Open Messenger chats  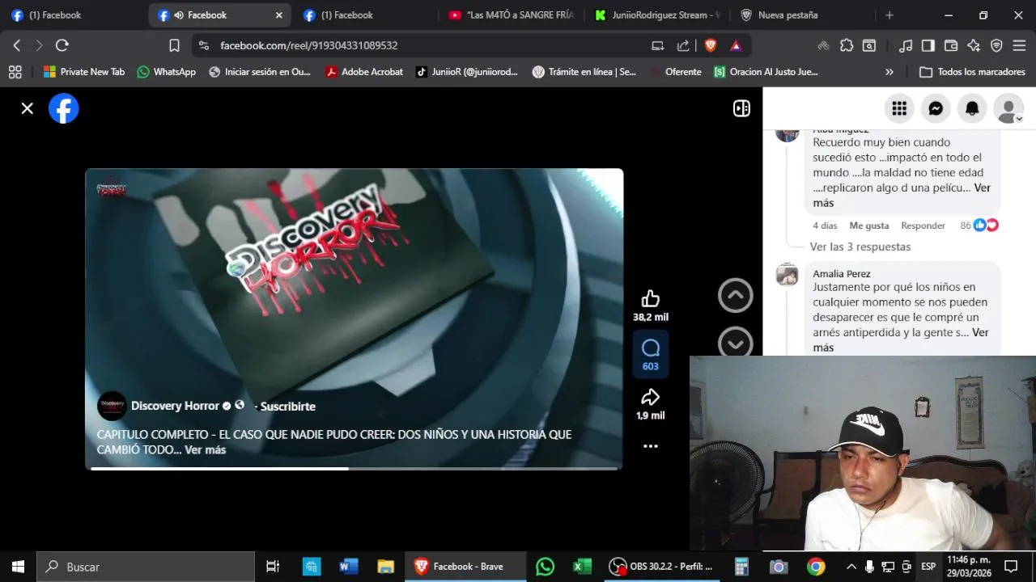click(x=936, y=108)
